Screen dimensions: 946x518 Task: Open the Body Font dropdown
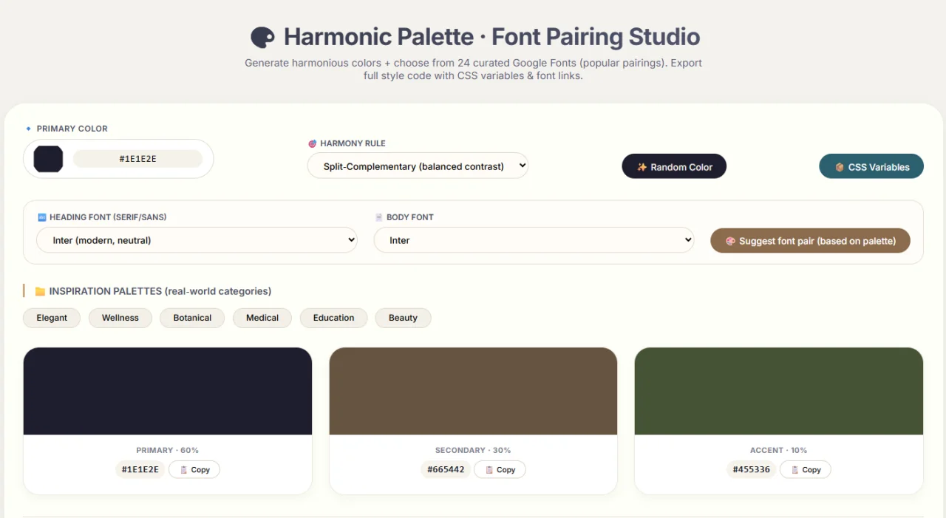pyautogui.click(x=534, y=240)
